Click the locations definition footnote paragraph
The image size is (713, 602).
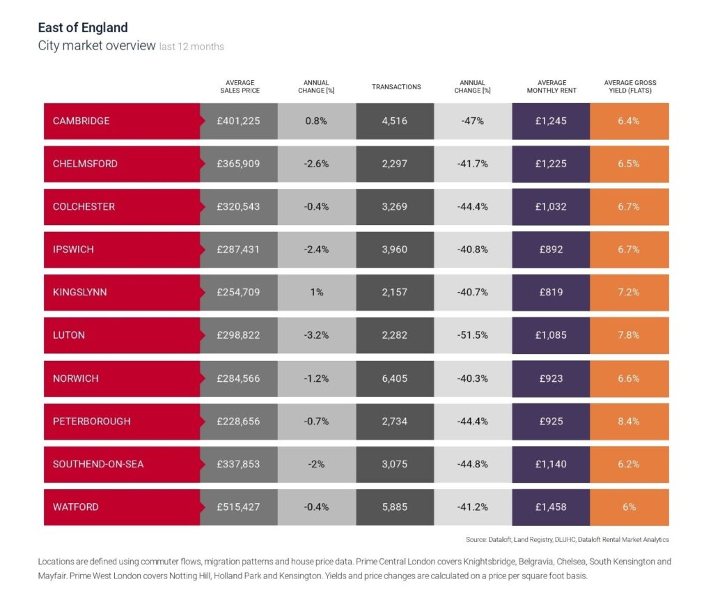tap(355, 569)
